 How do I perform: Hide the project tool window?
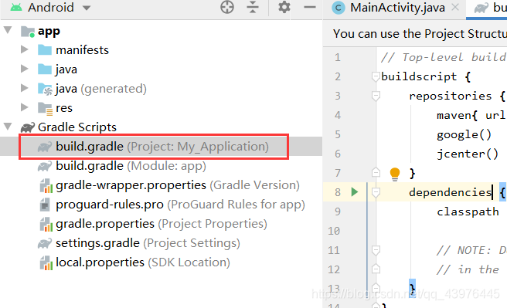[x=310, y=7]
